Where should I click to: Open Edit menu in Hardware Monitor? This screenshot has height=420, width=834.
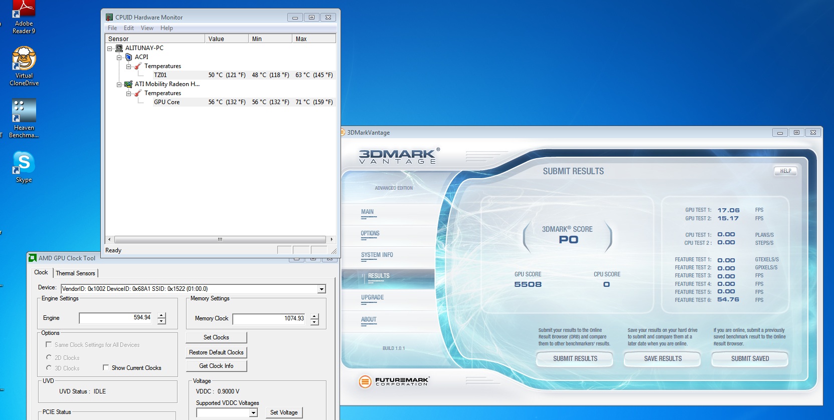coord(129,28)
